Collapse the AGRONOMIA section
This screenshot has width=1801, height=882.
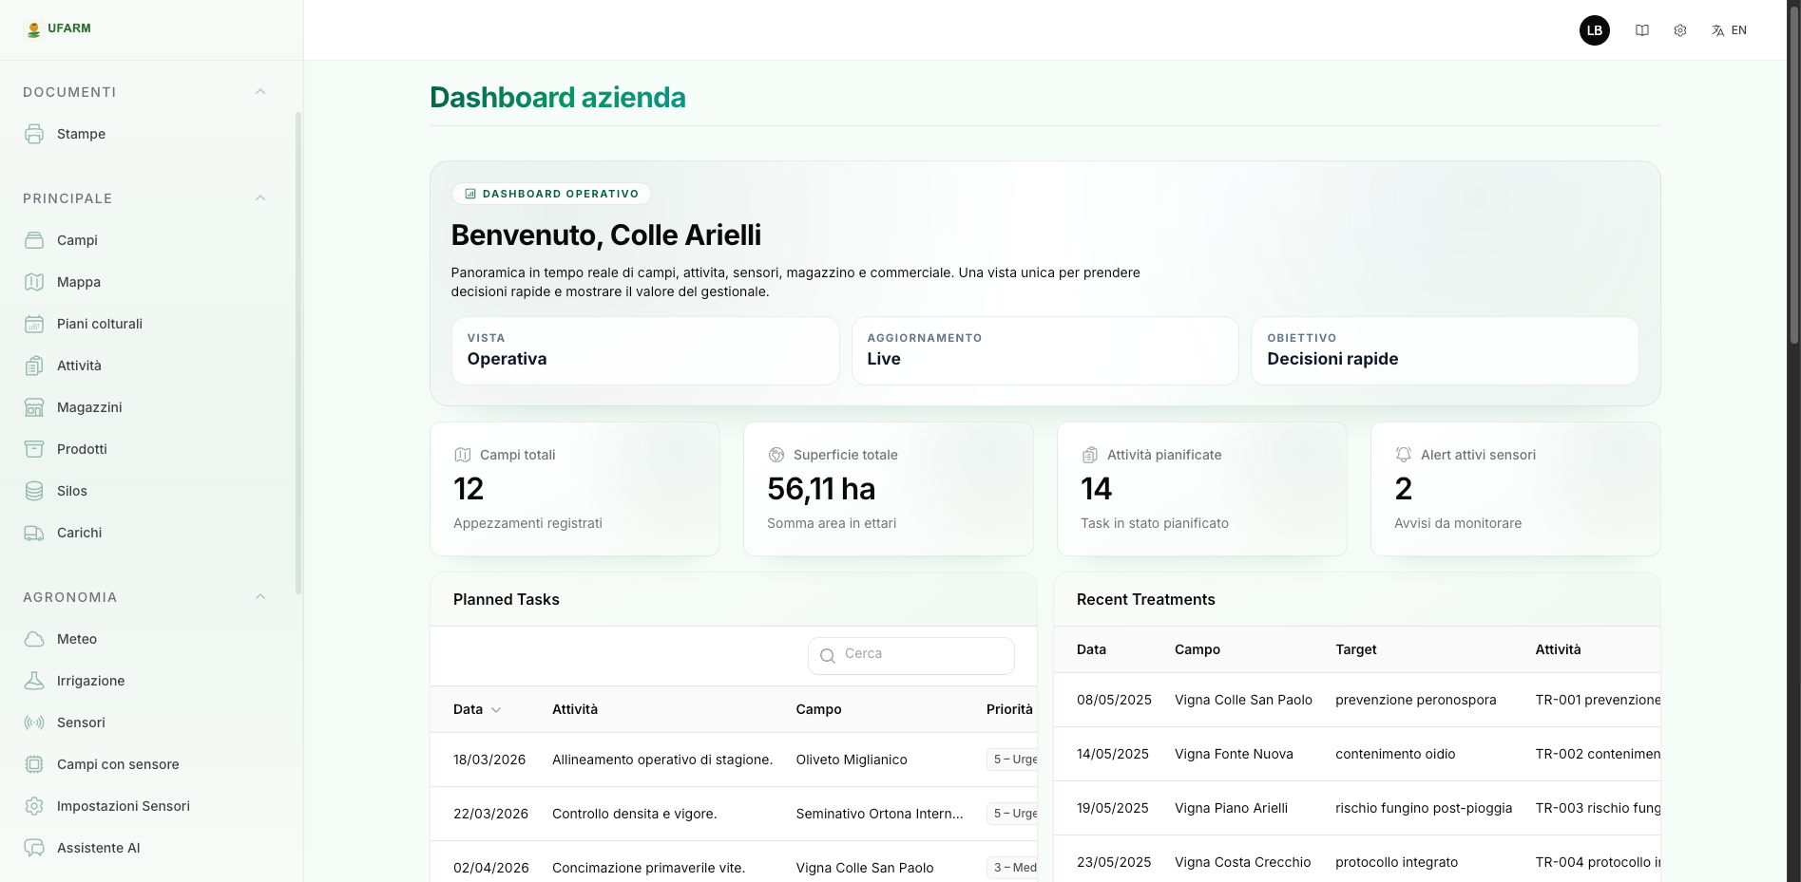coord(260,596)
